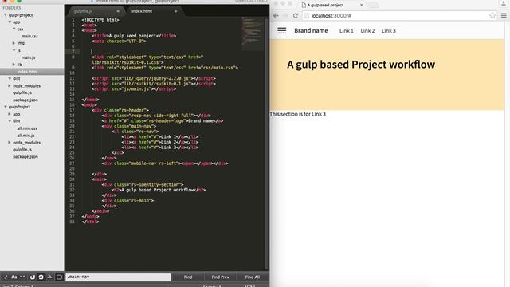The height and width of the screenshot is (287, 510).
Task: Click FOLDERS sidebar heading
Action: click(x=12, y=8)
